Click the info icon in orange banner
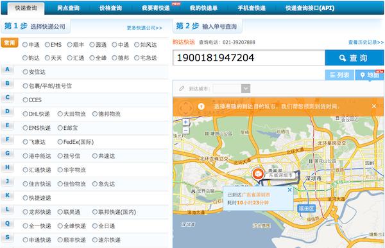Image resolution: width=385 pixels, height=248 pixels. (x=201, y=107)
